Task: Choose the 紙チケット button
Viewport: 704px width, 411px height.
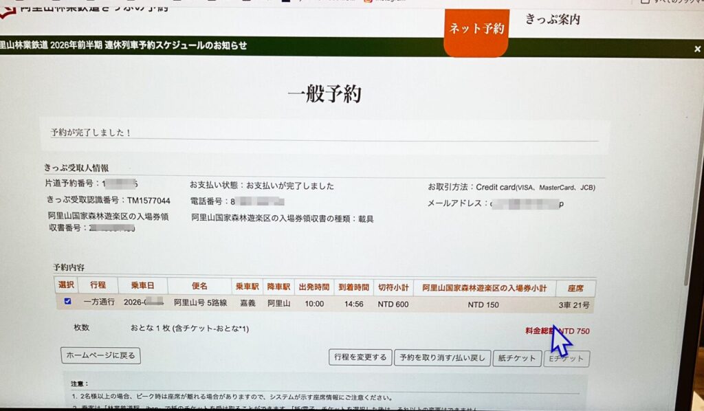Action: tap(517, 359)
